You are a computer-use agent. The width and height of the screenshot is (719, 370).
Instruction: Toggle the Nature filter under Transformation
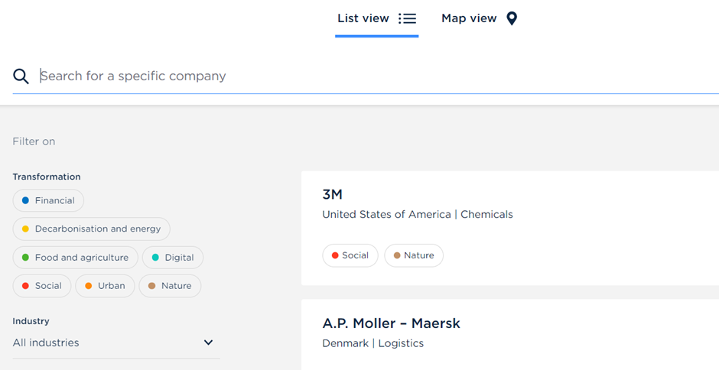point(170,286)
